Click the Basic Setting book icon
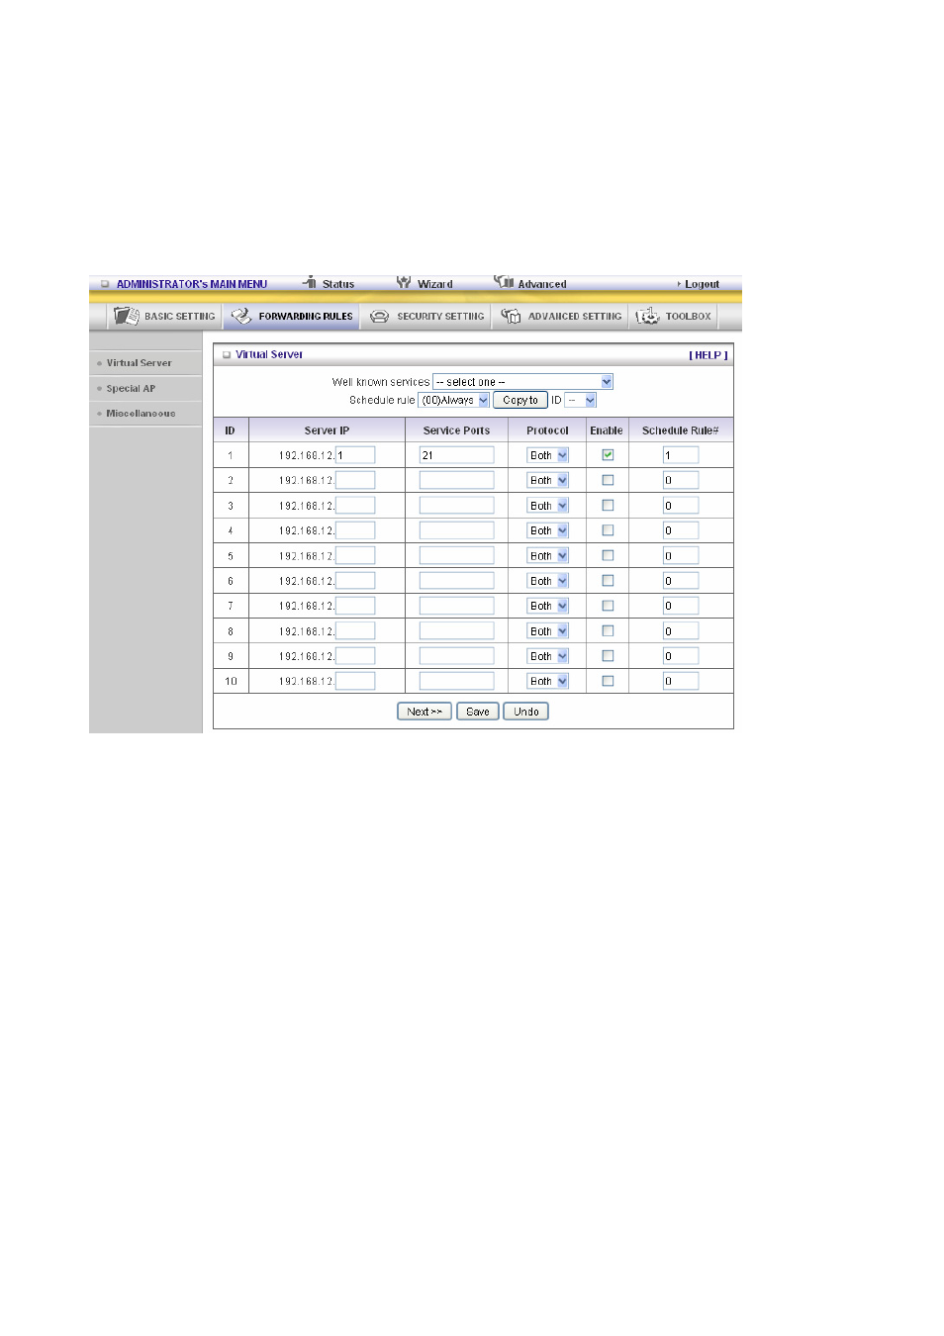Screen dimensions: 944x1336 tap(126, 316)
